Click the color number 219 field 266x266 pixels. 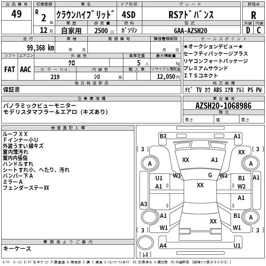pos(55,77)
